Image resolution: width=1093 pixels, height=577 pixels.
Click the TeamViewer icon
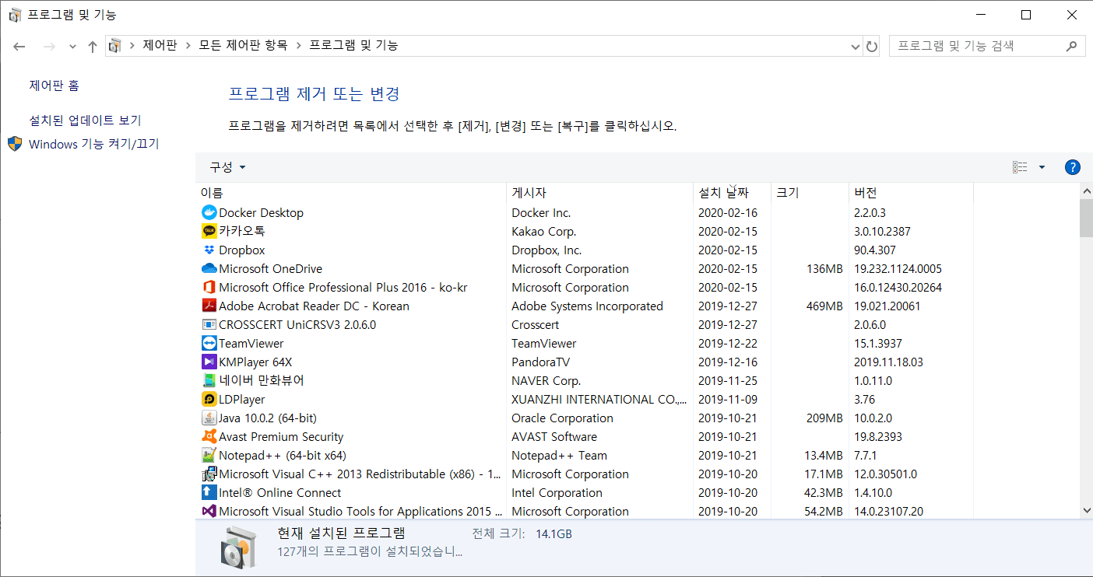pos(209,343)
